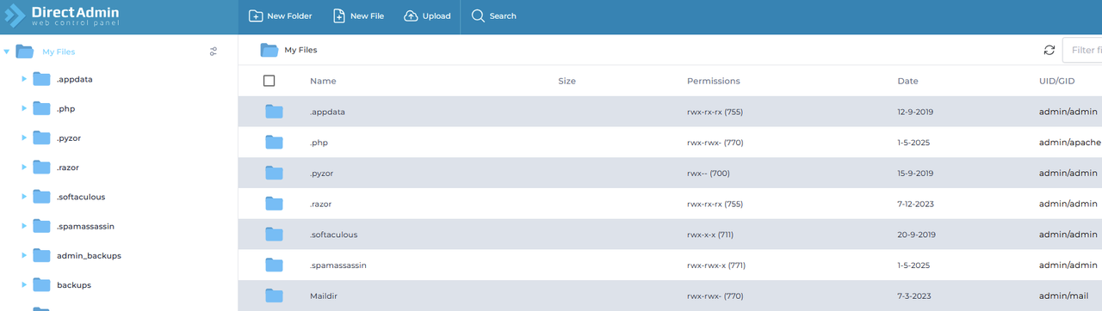Sort the list by Date column
The height and width of the screenshot is (311, 1102).
click(x=907, y=81)
